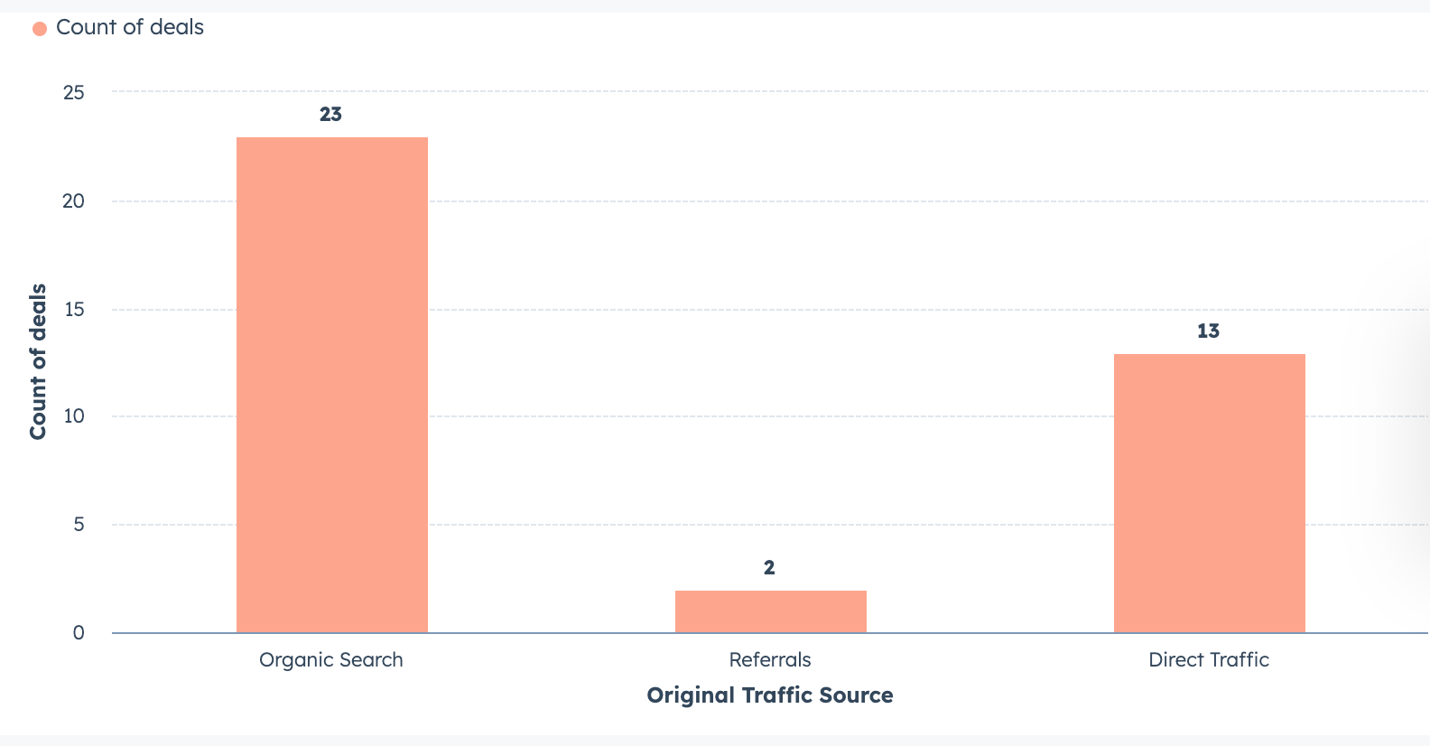The width and height of the screenshot is (1430, 746).
Task: Click the vertical Count of deals axis title
Action: (38, 362)
